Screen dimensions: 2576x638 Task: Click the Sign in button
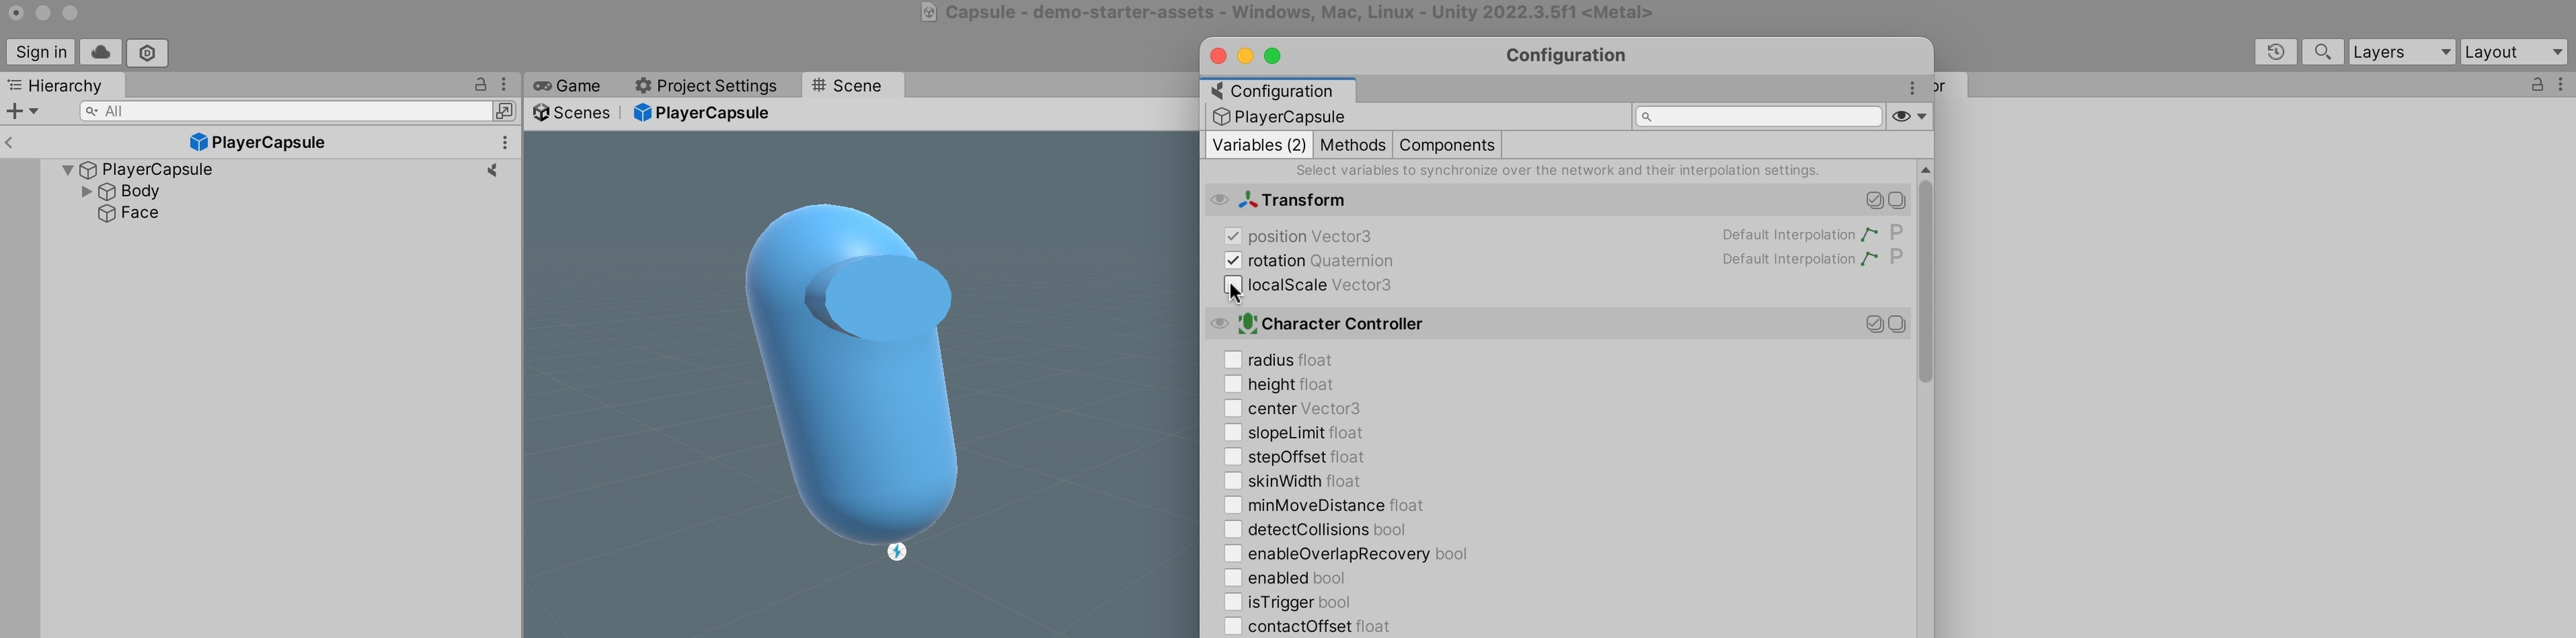[42, 52]
